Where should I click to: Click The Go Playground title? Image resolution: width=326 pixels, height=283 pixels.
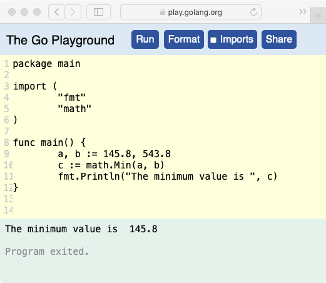tap(60, 40)
